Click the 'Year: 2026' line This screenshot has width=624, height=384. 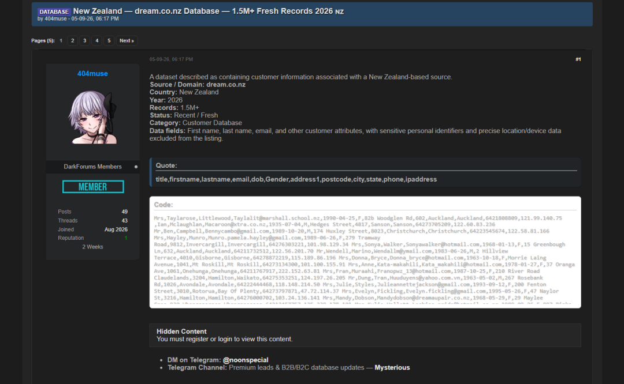tap(166, 100)
